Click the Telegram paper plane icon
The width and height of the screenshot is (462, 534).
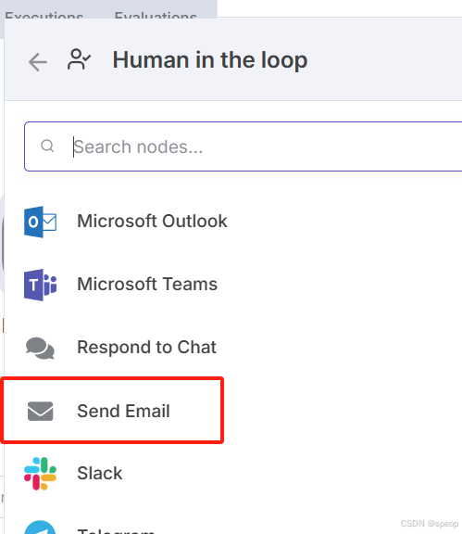pos(40,528)
